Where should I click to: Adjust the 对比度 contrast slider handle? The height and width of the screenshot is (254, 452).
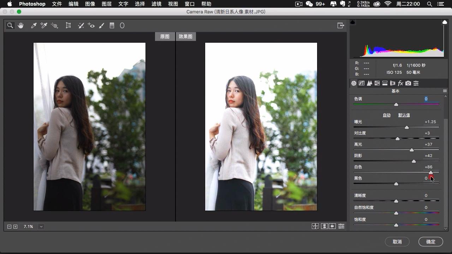click(398, 139)
